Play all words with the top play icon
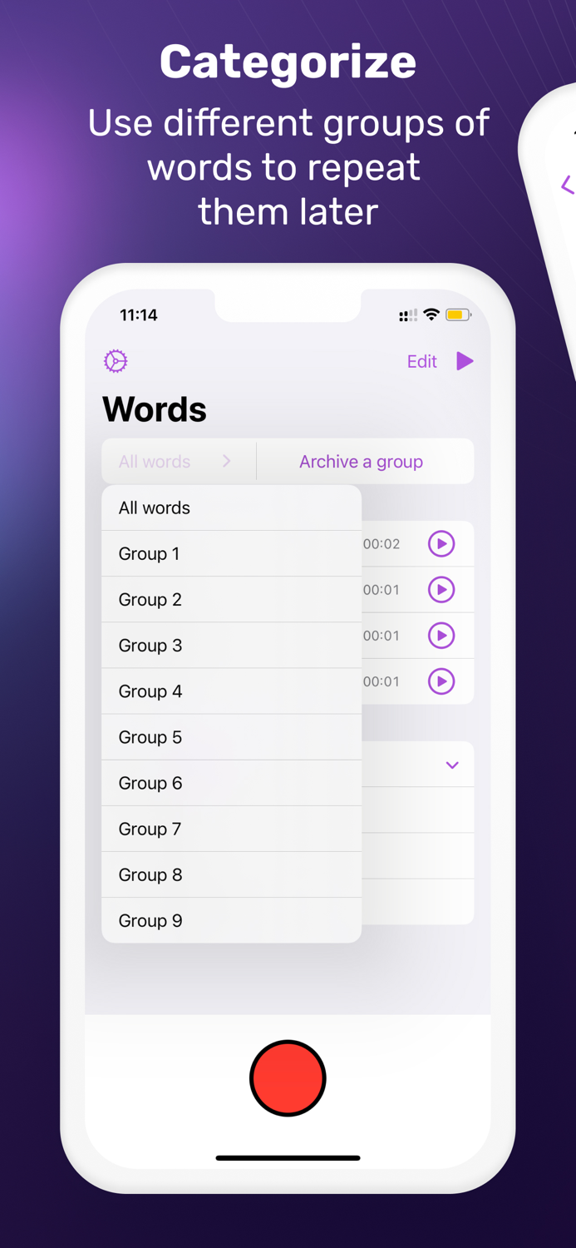Image resolution: width=576 pixels, height=1248 pixels. click(x=465, y=361)
